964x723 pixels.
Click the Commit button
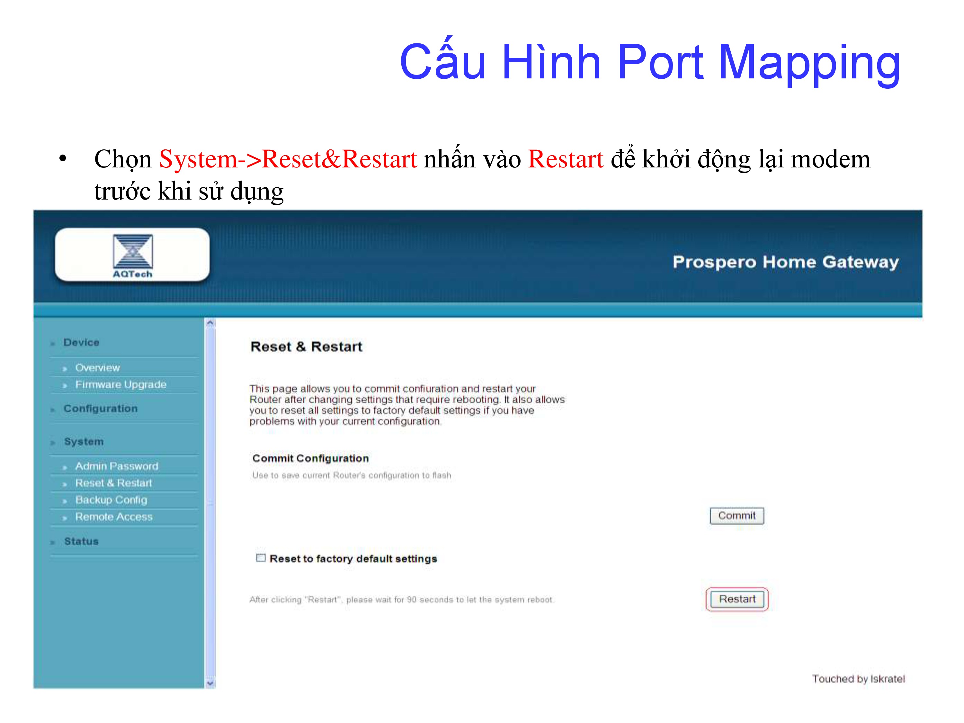(x=736, y=515)
